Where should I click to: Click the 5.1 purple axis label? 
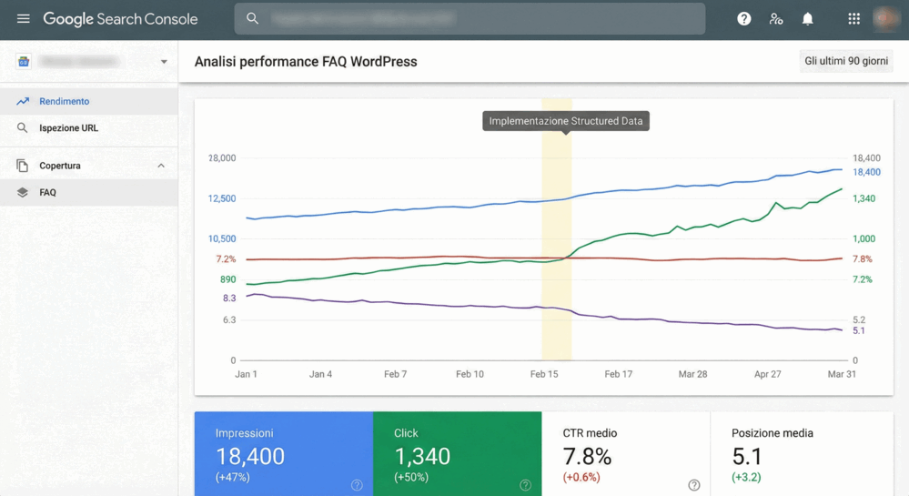pyautogui.click(x=859, y=330)
